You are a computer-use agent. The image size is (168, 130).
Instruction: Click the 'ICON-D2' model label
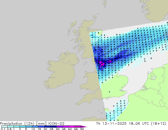56,124
